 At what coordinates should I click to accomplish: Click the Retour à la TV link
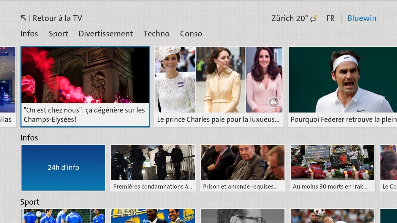click(57, 18)
